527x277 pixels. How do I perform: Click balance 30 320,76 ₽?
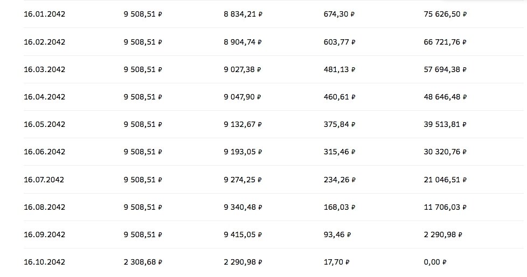pos(445,152)
